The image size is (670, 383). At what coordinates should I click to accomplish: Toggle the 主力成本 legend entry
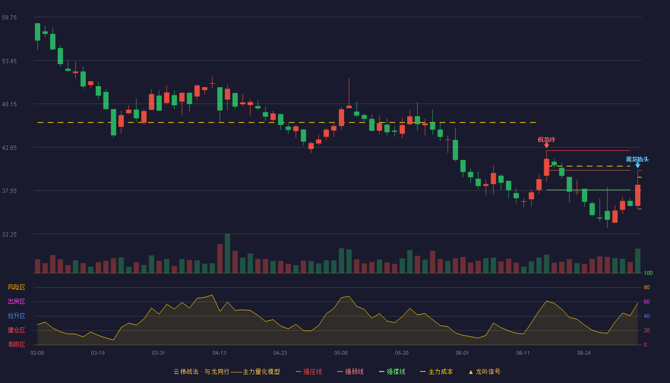(436, 372)
